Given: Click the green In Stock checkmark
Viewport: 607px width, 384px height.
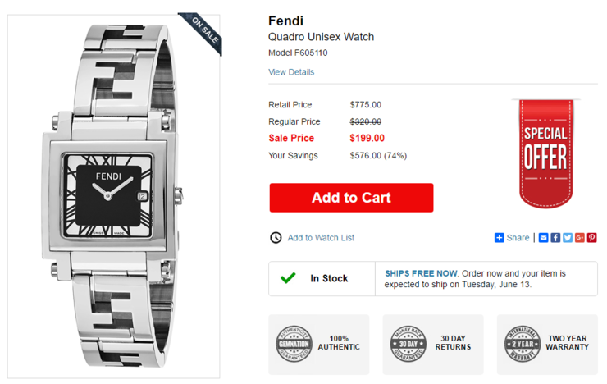Looking at the screenshot, I should tap(288, 278).
